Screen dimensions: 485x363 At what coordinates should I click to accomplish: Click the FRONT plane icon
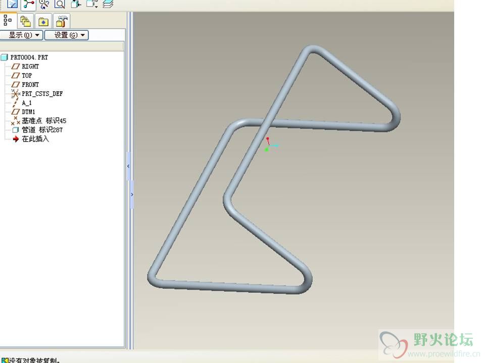(x=16, y=85)
